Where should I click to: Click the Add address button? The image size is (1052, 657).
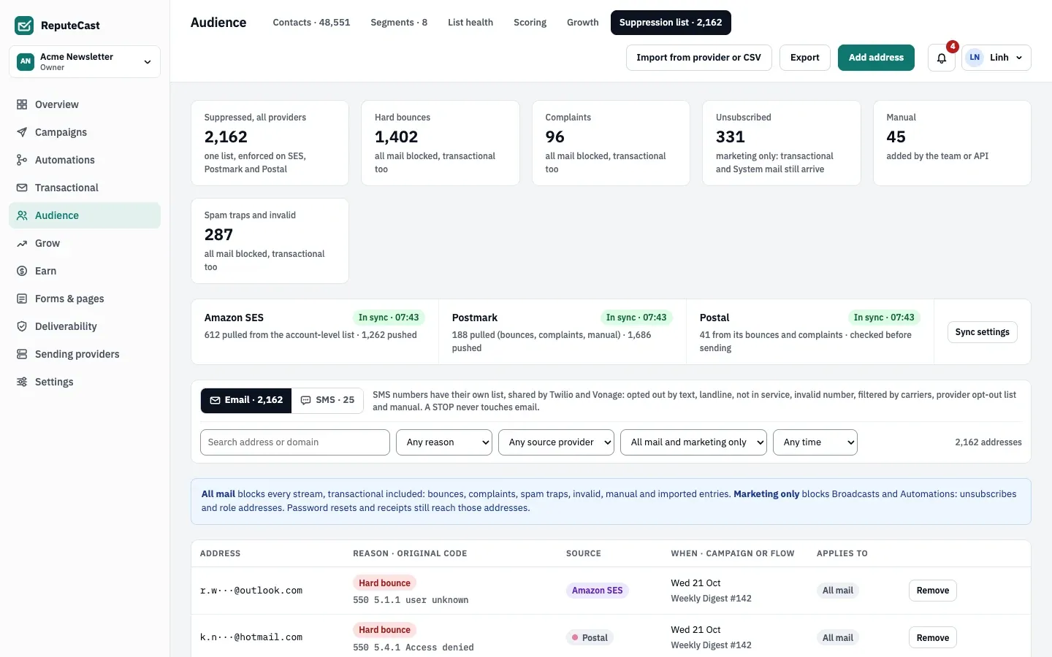(x=876, y=58)
